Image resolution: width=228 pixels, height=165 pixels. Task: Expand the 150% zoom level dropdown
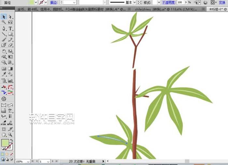28,161
